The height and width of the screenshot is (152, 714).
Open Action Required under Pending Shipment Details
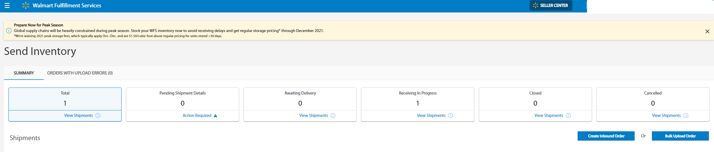[197, 115]
